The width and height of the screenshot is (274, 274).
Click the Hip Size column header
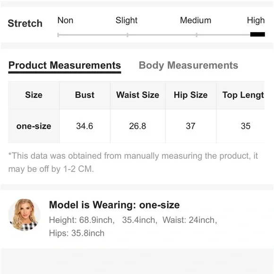click(191, 95)
